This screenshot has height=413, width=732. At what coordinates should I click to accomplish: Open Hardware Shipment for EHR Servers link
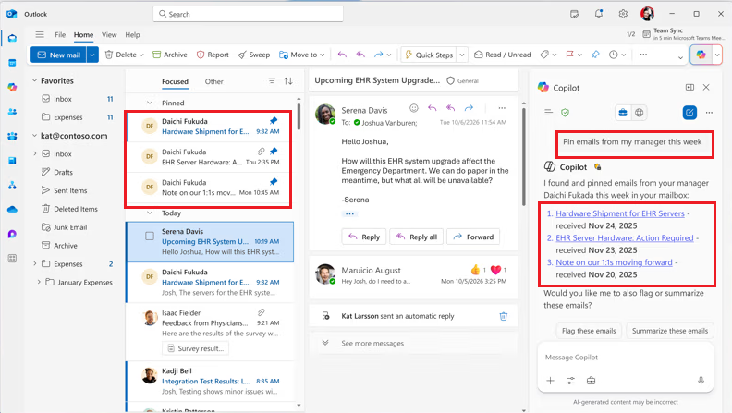coord(620,213)
